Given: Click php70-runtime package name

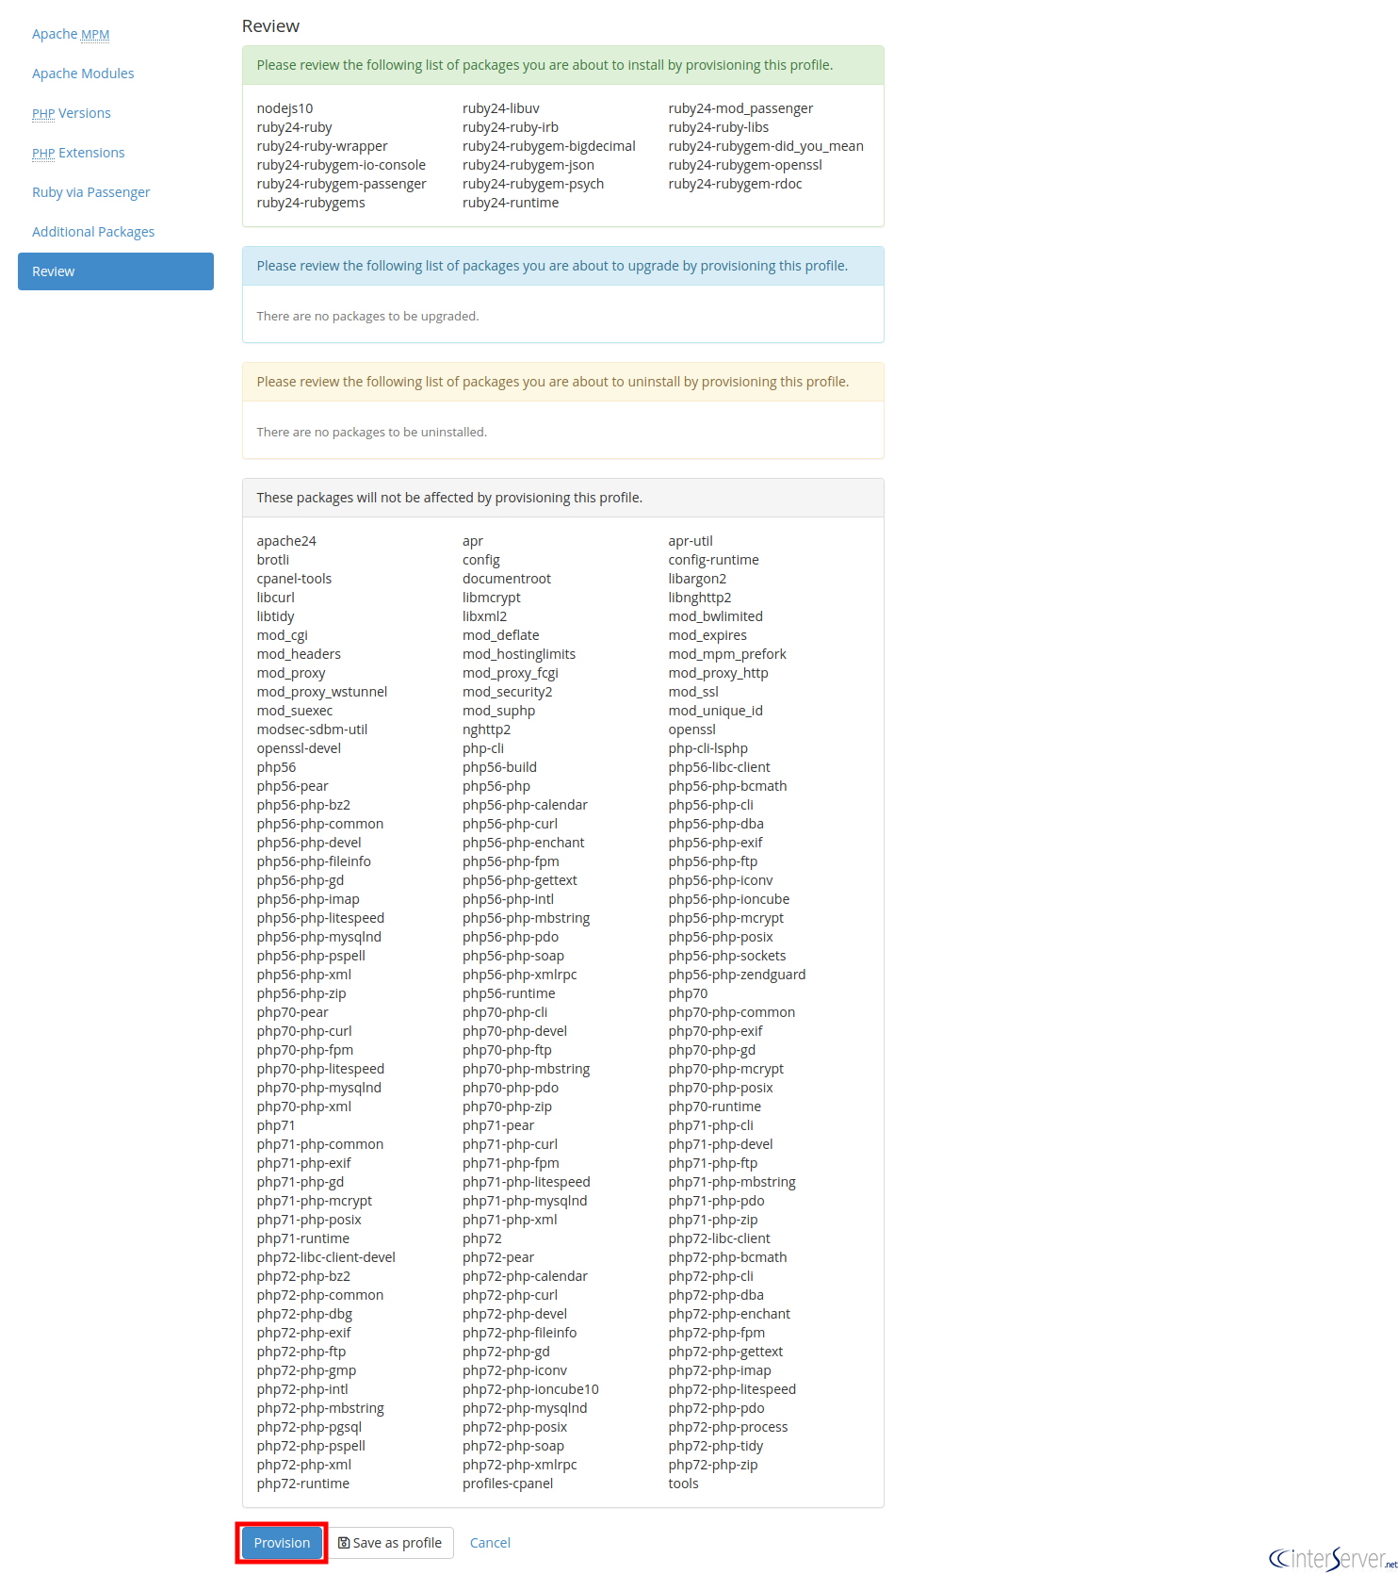Looking at the screenshot, I should pyautogui.click(x=715, y=1107).
